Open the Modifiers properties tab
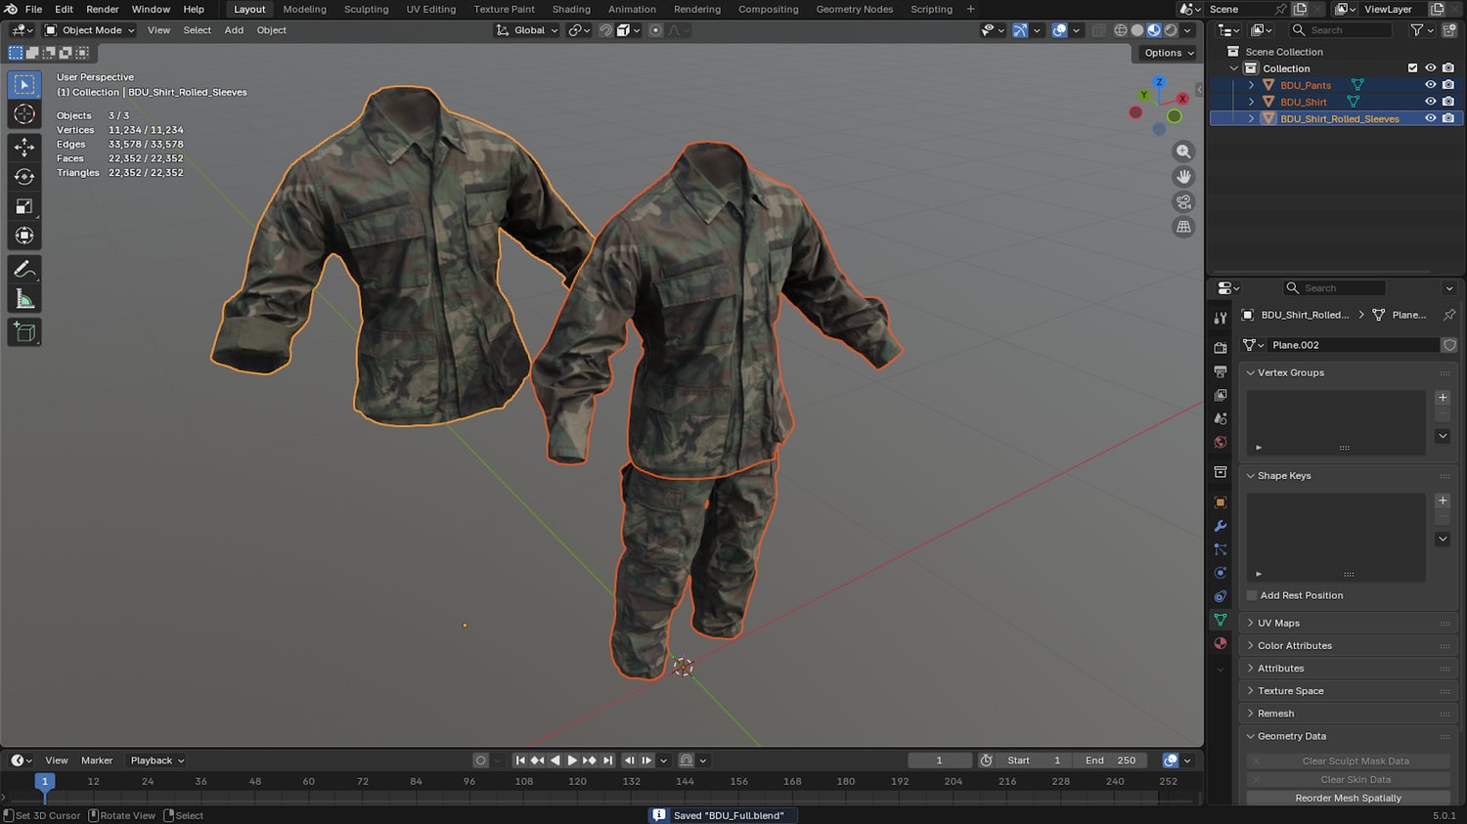Image resolution: width=1467 pixels, height=824 pixels. tap(1220, 526)
